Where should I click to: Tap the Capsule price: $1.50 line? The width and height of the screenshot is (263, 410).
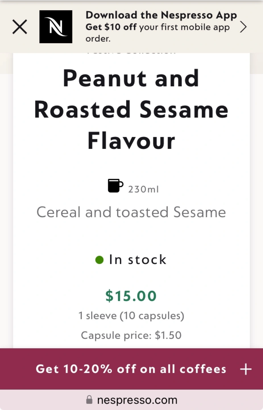coord(131,335)
